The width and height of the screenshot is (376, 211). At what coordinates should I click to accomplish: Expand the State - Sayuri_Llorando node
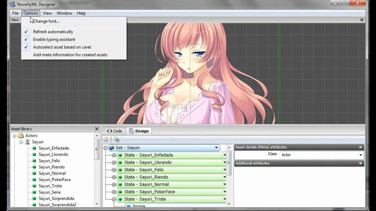113,163
